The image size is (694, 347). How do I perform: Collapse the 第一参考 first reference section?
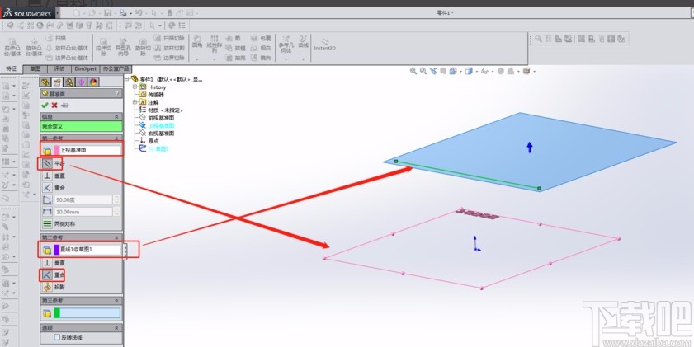116,138
